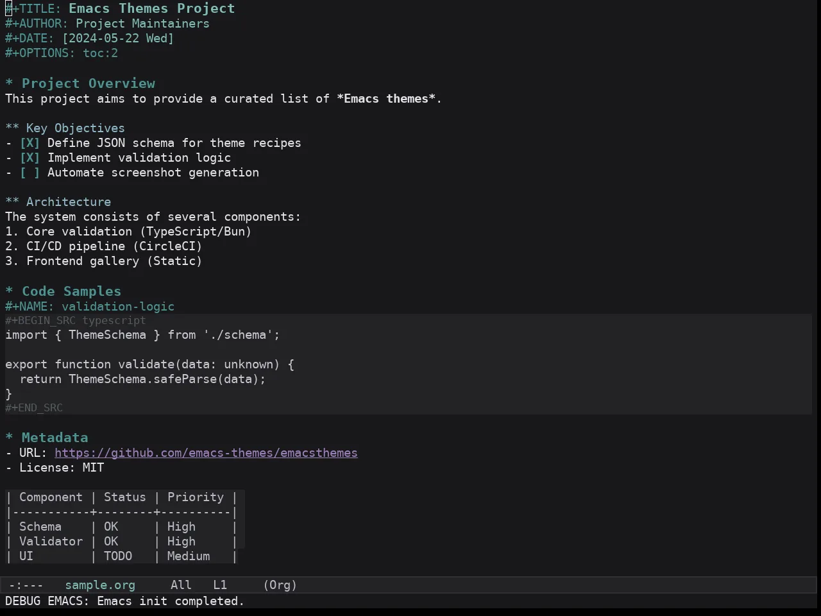Click the Core validation (TypeScript/Bun) list item

128,232
